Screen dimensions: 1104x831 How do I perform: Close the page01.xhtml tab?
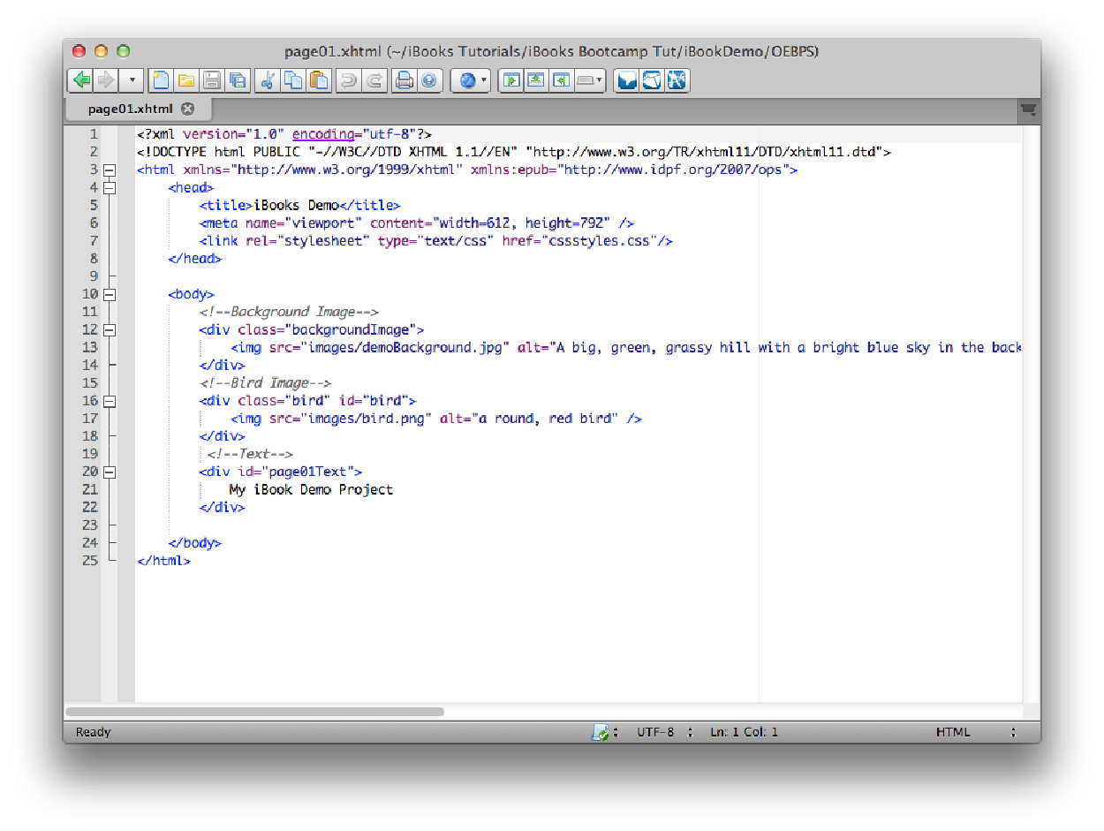[x=187, y=109]
